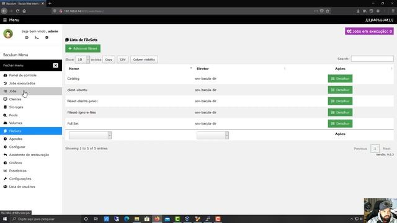Click Detalhar for fileset-cliente-junior row
This screenshot has height=223, width=397.
pyautogui.click(x=340, y=101)
